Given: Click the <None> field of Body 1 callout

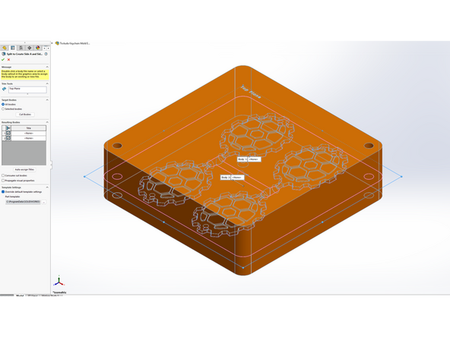Looking at the screenshot, I should coord(254,159).
